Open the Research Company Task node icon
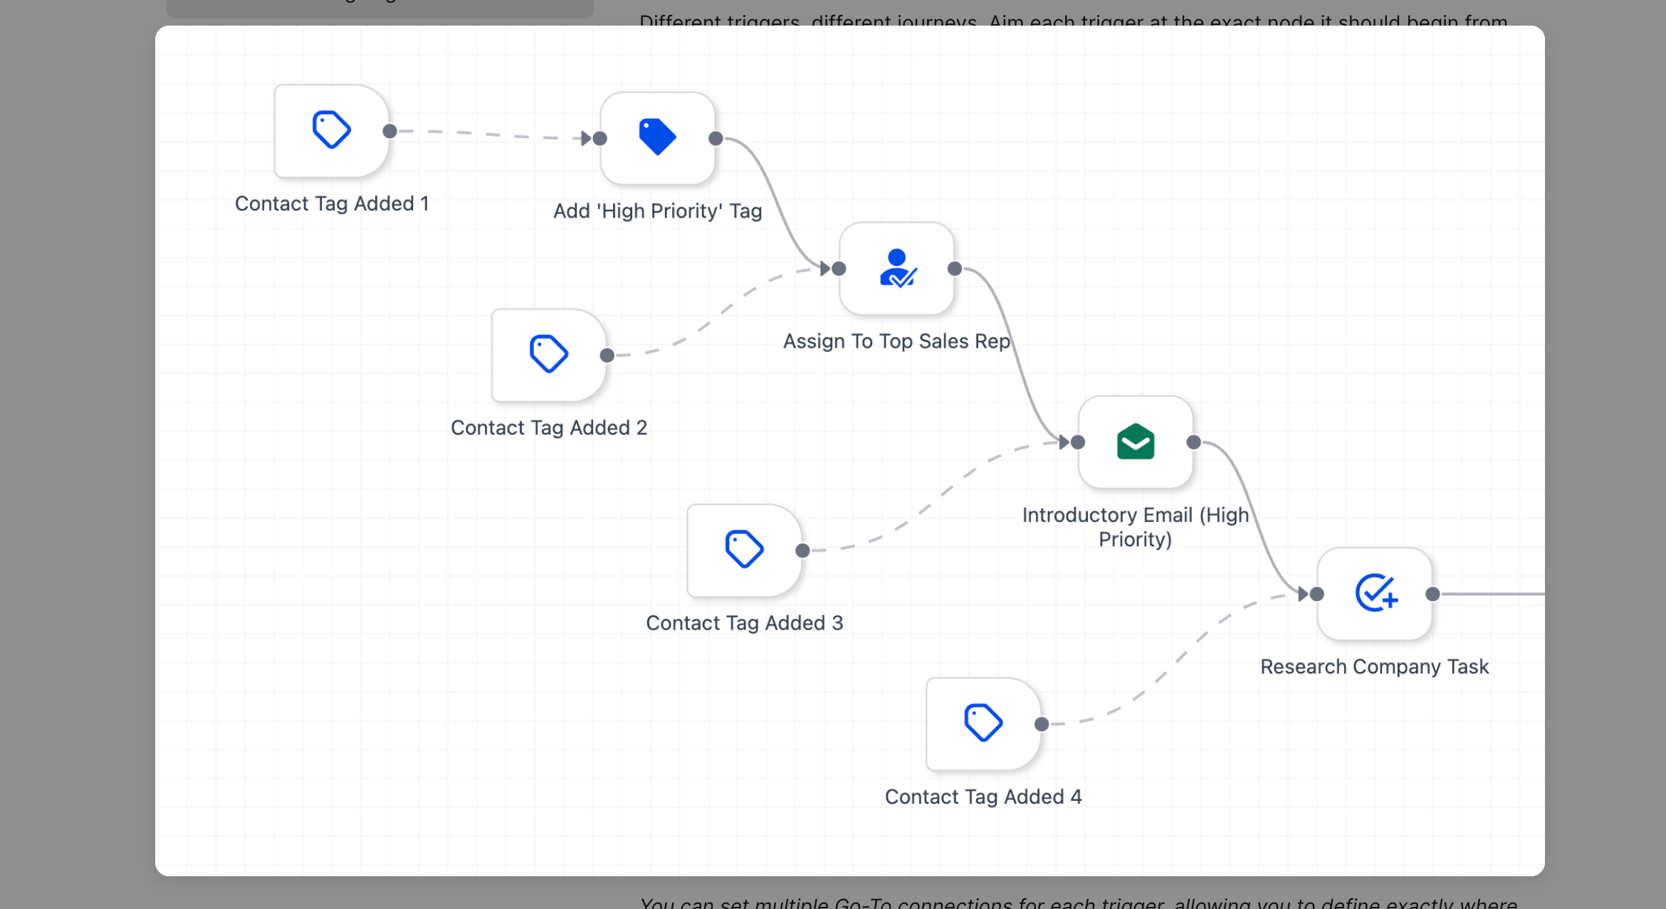The image size is (1666, 909). coord(1375,593)
